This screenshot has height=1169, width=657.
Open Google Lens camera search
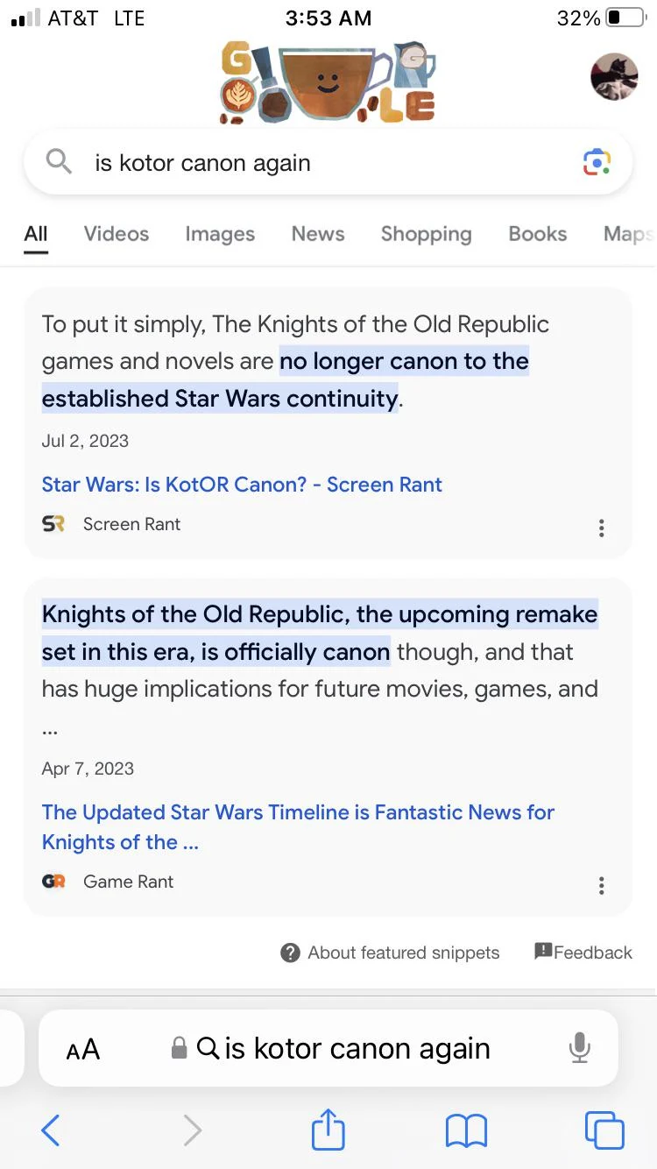[597, 161]
